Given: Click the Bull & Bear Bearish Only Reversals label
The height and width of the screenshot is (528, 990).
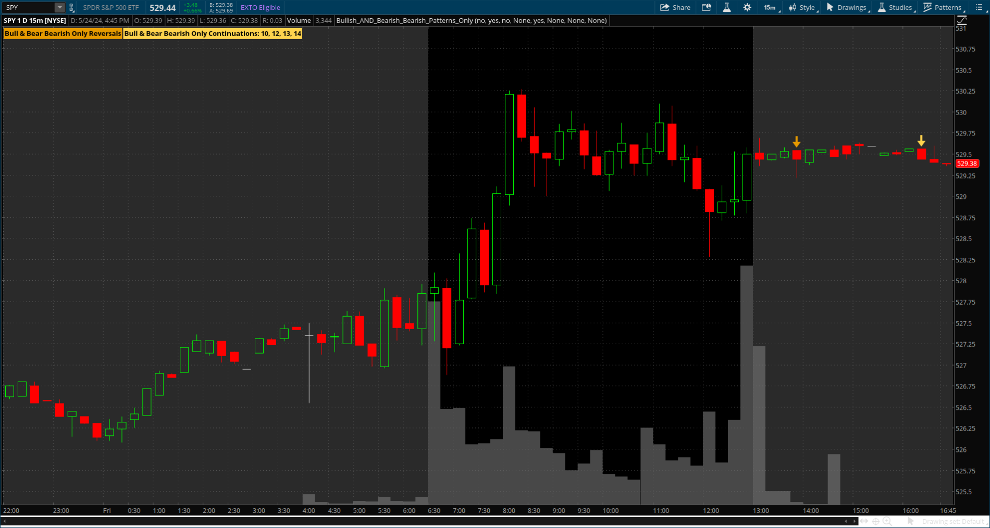Looking at the screenshot, I should 63,33.
